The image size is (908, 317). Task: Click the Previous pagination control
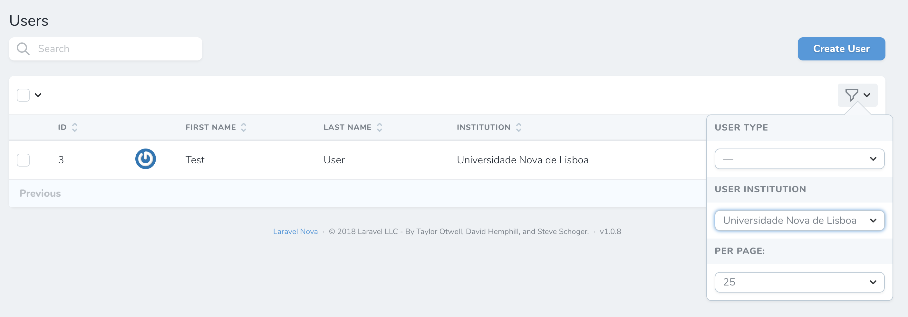click(40, 193)
